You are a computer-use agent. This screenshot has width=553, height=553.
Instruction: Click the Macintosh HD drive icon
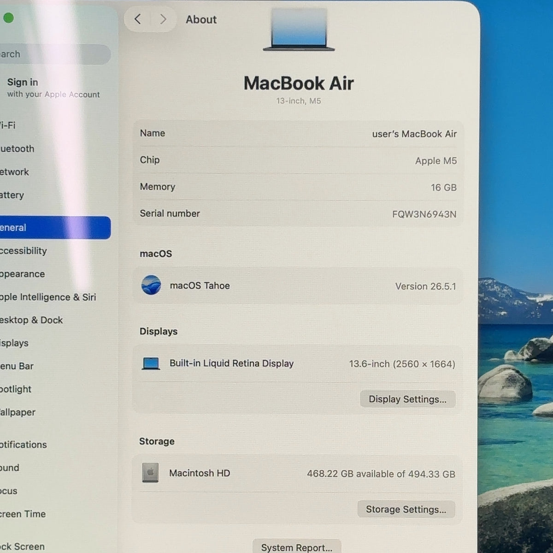point(150,473)
